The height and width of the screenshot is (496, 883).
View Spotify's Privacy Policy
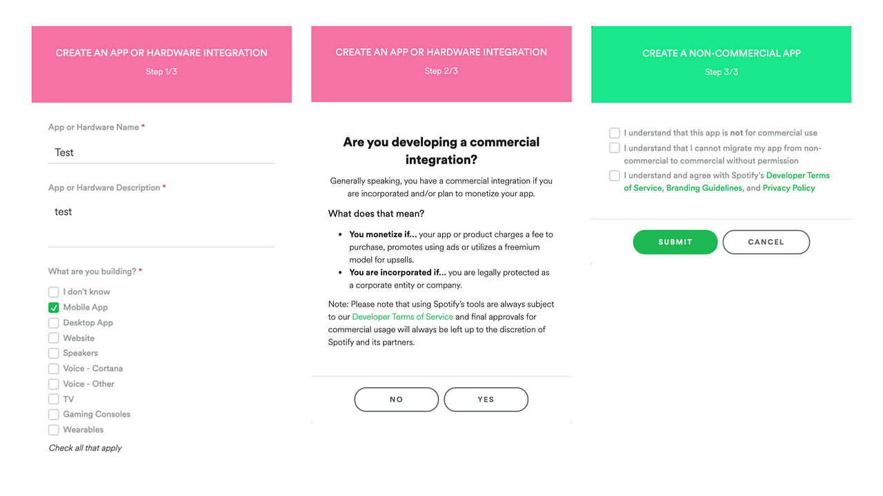[x=788, y=187]
